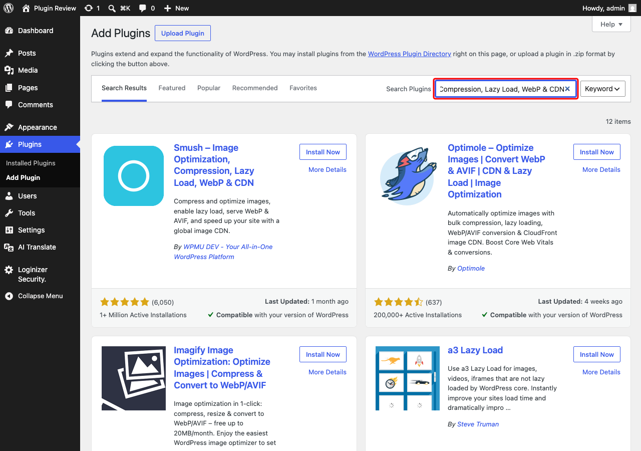Open the Imagify plugin title link
The width and height of the screenshot is (641, 451).
(x=222, y=368)
